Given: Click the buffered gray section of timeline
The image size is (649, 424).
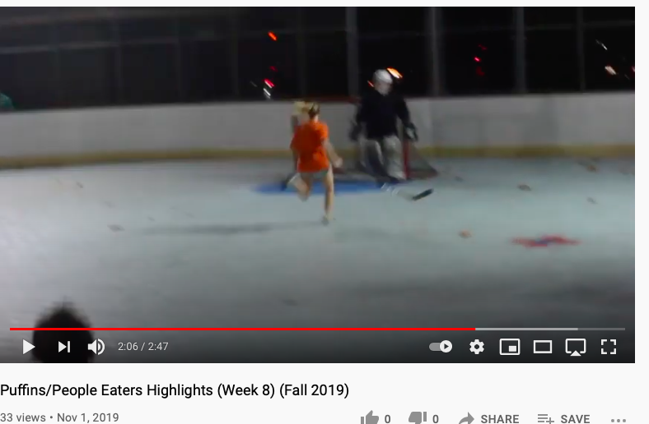Looking at the screenshot, I should [526, 329].
